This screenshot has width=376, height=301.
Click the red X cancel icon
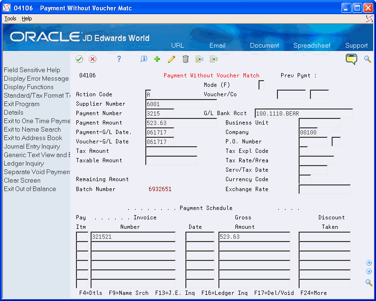[92, 59]
